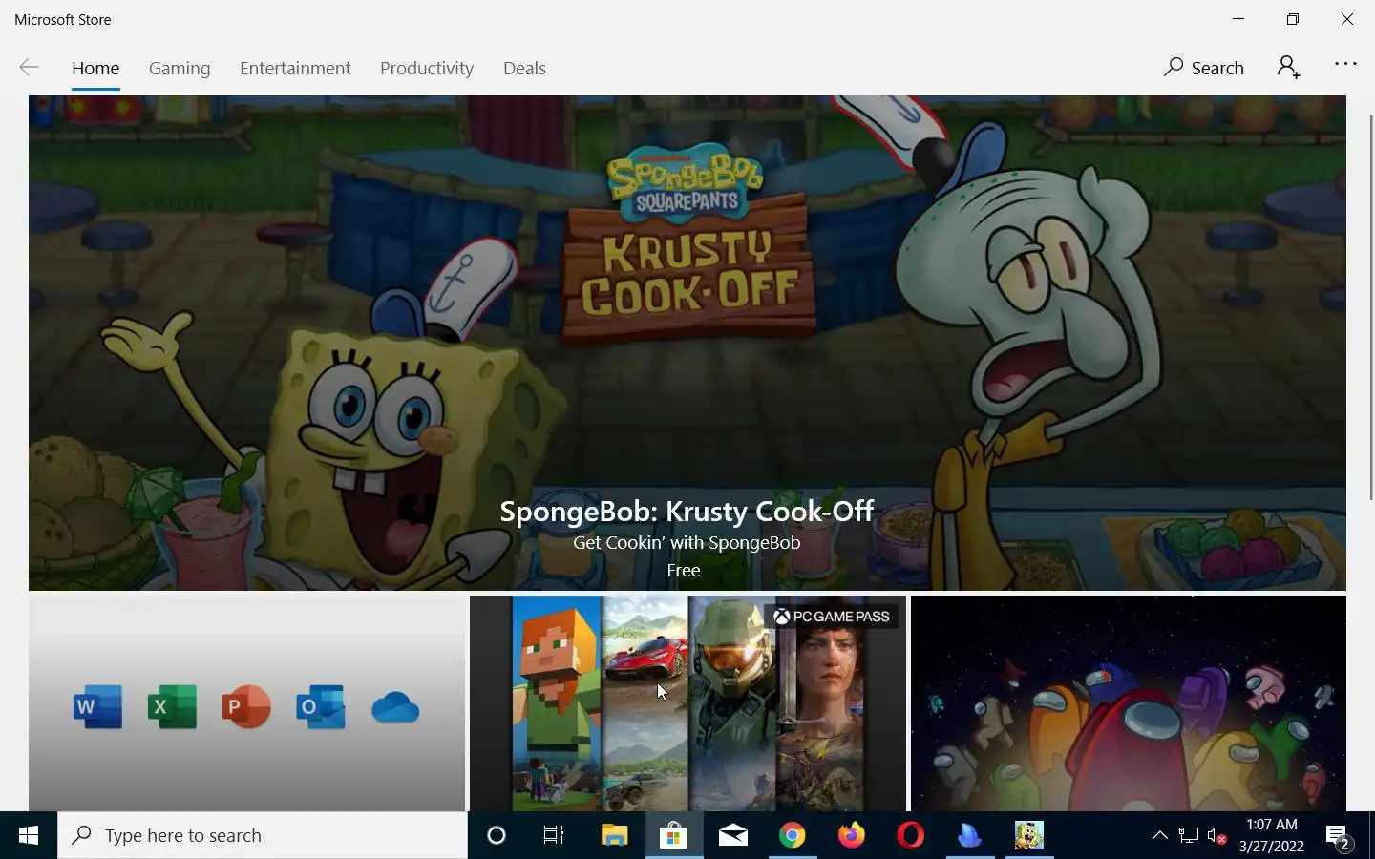Click the Word icon in Office tile
The width and height of the screenshot is (1375, 859).
click(x=97, y=706)
